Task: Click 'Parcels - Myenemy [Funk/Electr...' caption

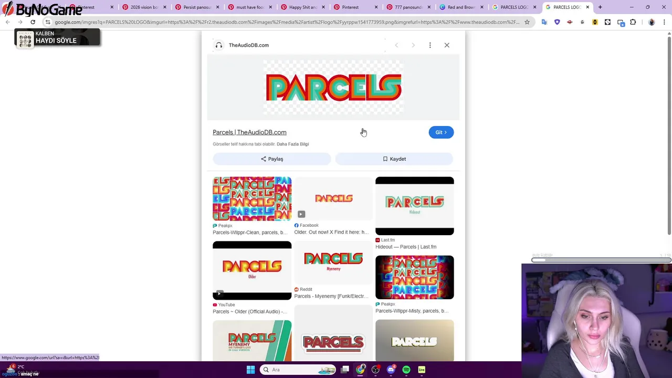Action: coord(331,296)
